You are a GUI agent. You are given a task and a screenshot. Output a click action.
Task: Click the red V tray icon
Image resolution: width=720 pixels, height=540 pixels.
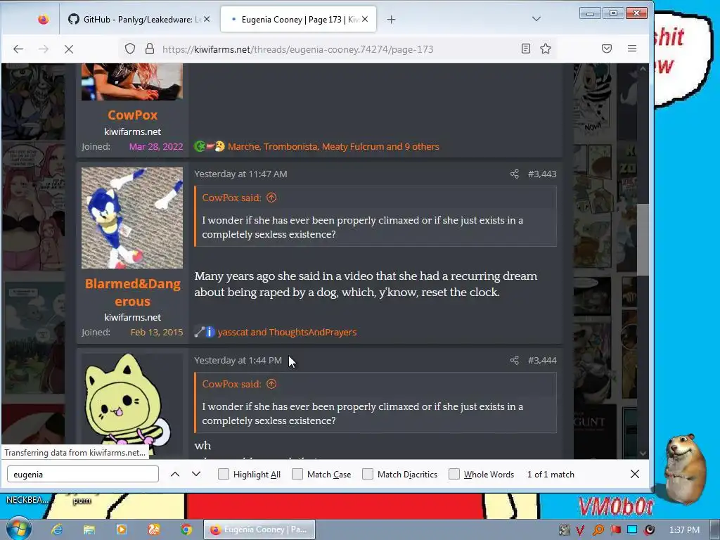(x=580, y=530)
